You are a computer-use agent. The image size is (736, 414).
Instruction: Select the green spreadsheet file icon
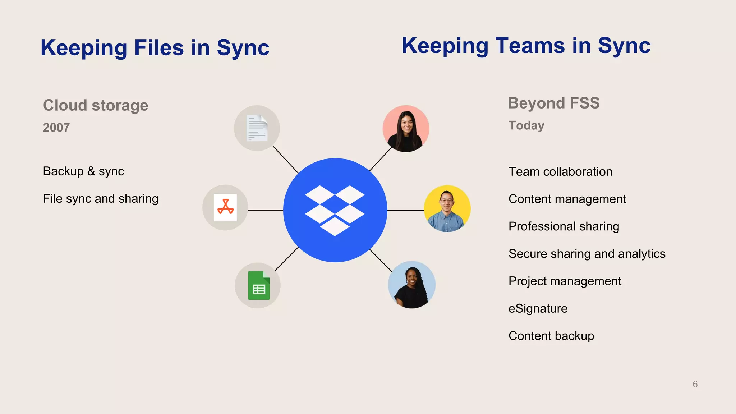258,285
